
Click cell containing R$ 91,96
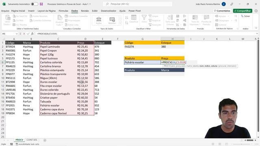pyautogui.click(x=85, y=105)
